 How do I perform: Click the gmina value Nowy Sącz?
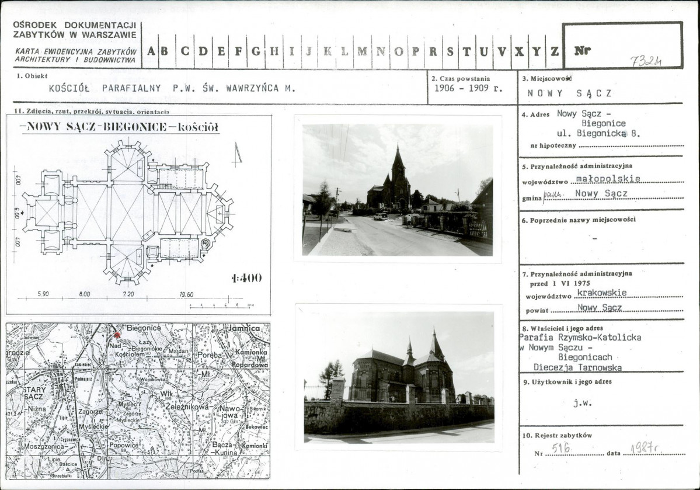pyautogui.click(x=601, y=193)
